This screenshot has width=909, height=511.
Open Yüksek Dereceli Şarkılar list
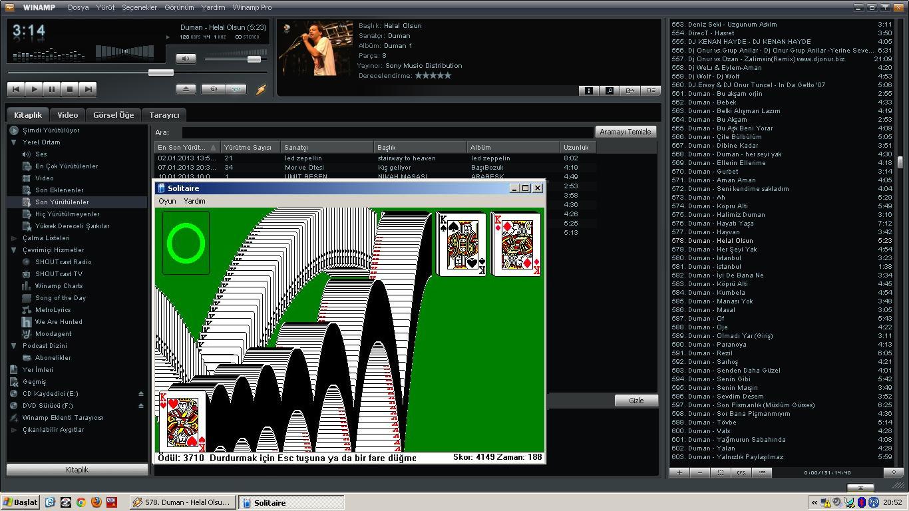tap(72, 226)
